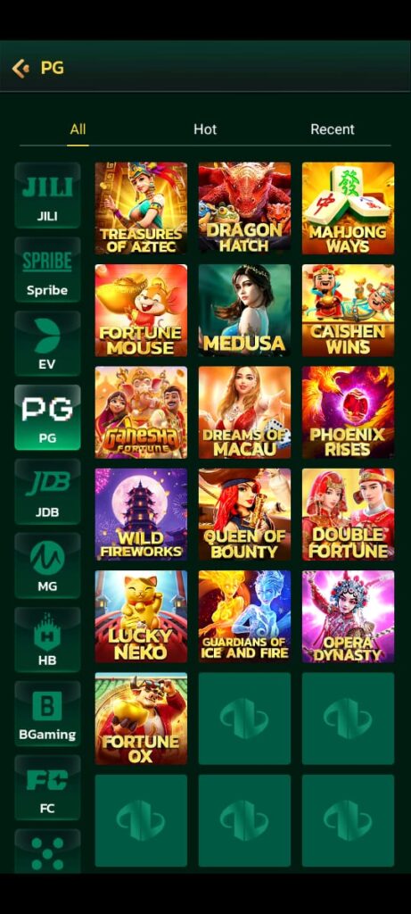Play Mahjong Ways game
Image resolution: width=411 pixels, height=914 pixels.
(348, 208)
